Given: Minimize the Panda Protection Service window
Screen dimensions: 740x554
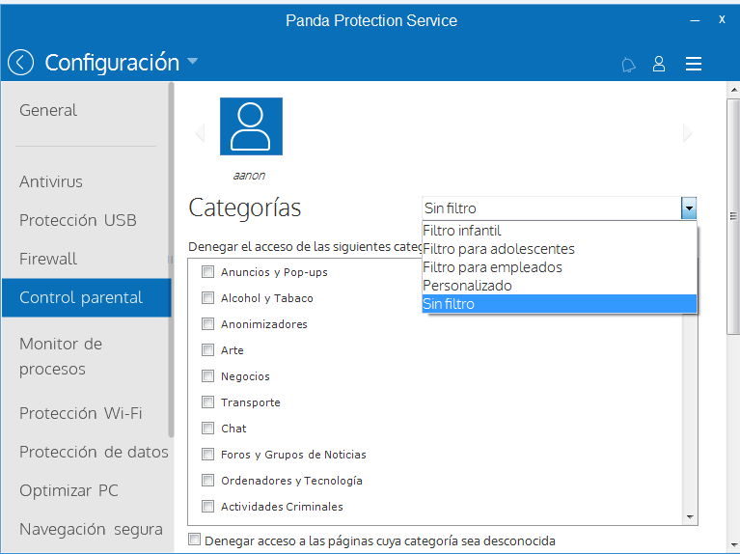Looking at the screenshot, I should (695, 21).
